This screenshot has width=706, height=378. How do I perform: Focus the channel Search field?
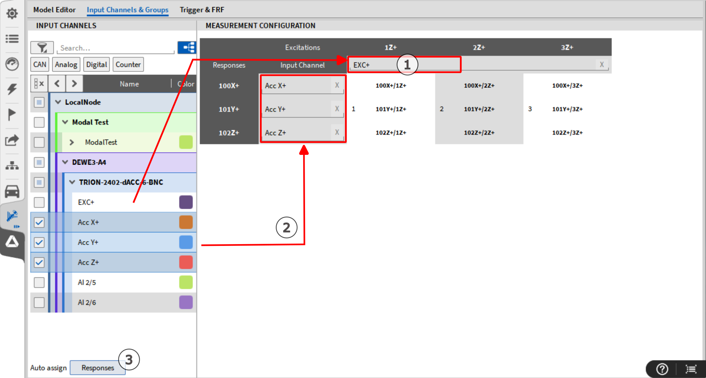click(116, 48)
